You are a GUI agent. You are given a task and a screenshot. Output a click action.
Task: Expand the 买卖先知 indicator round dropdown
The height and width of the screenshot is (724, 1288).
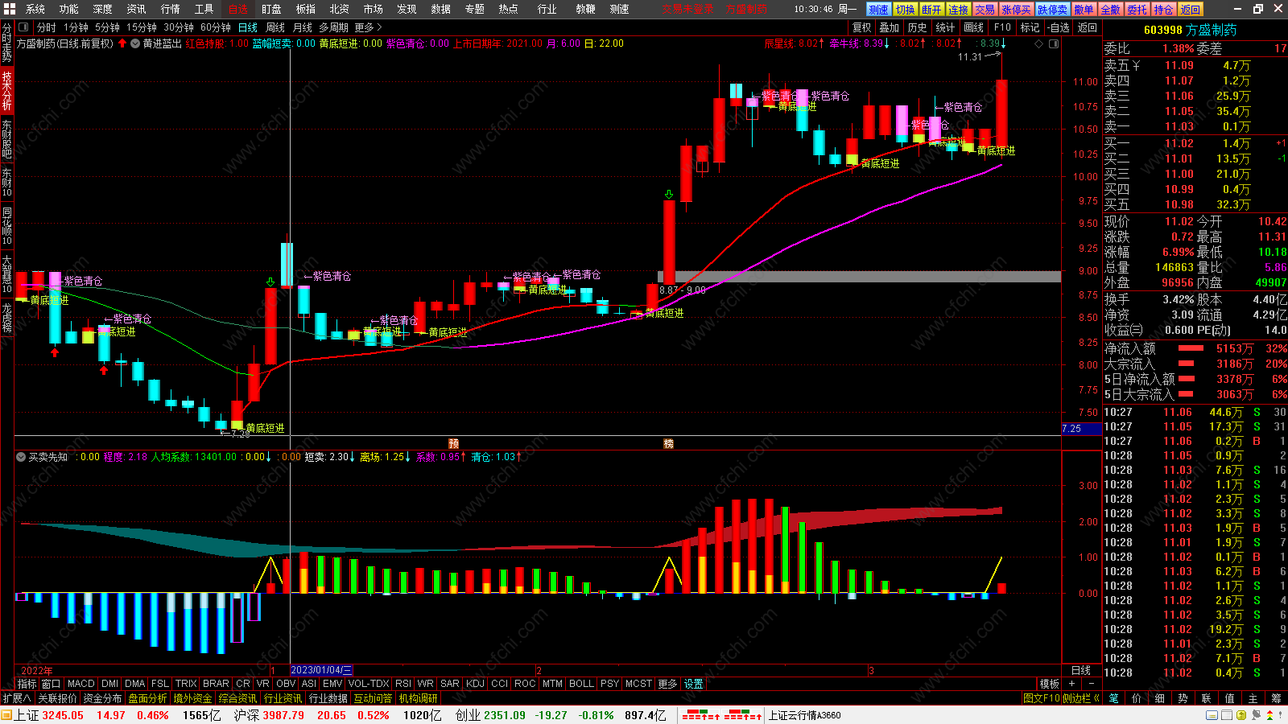click(21, 457)
